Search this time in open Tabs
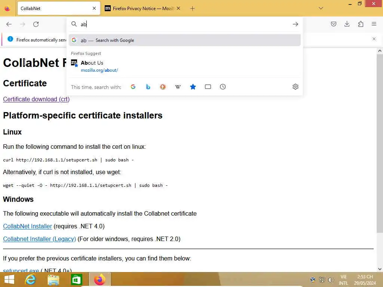 [208, 87]
